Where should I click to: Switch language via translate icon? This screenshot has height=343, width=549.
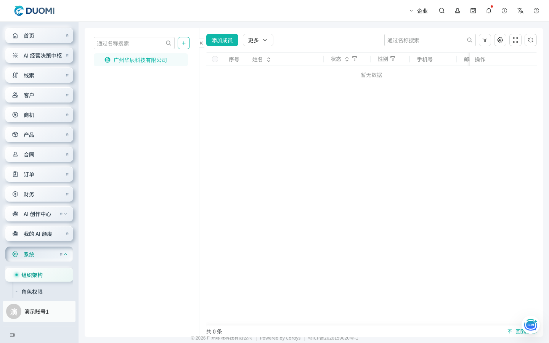pyautogui.click(x=520, y=11)
